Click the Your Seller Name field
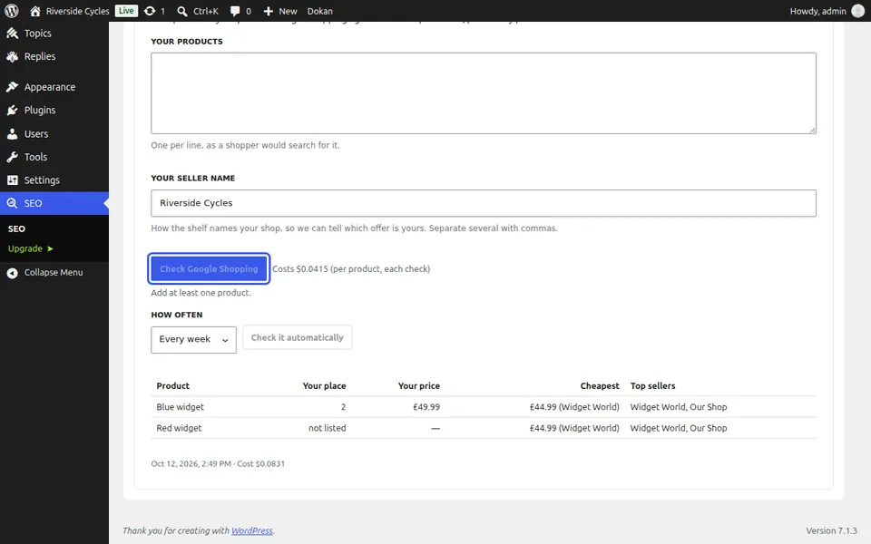 [x=484, y=203]
